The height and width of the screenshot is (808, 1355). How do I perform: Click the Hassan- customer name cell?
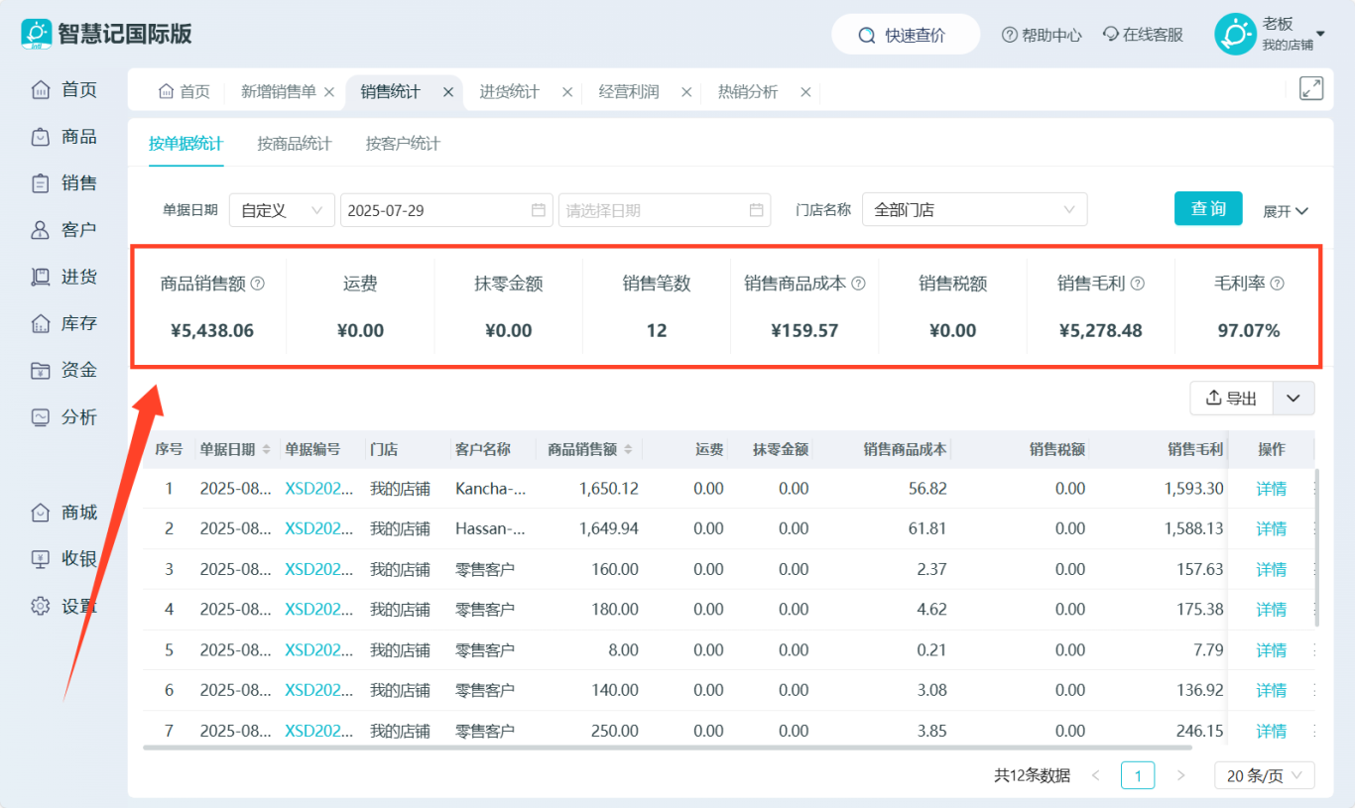(x=490, y=529)
